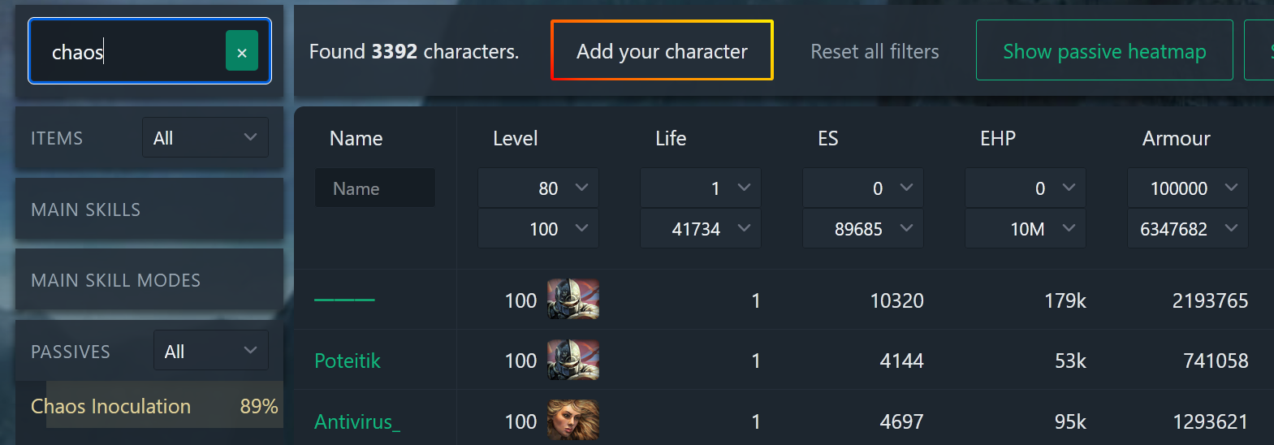Screen dimensions: 1274x445
Task: Open the ITEMS All dropdown
Action: tap(205, 137)
